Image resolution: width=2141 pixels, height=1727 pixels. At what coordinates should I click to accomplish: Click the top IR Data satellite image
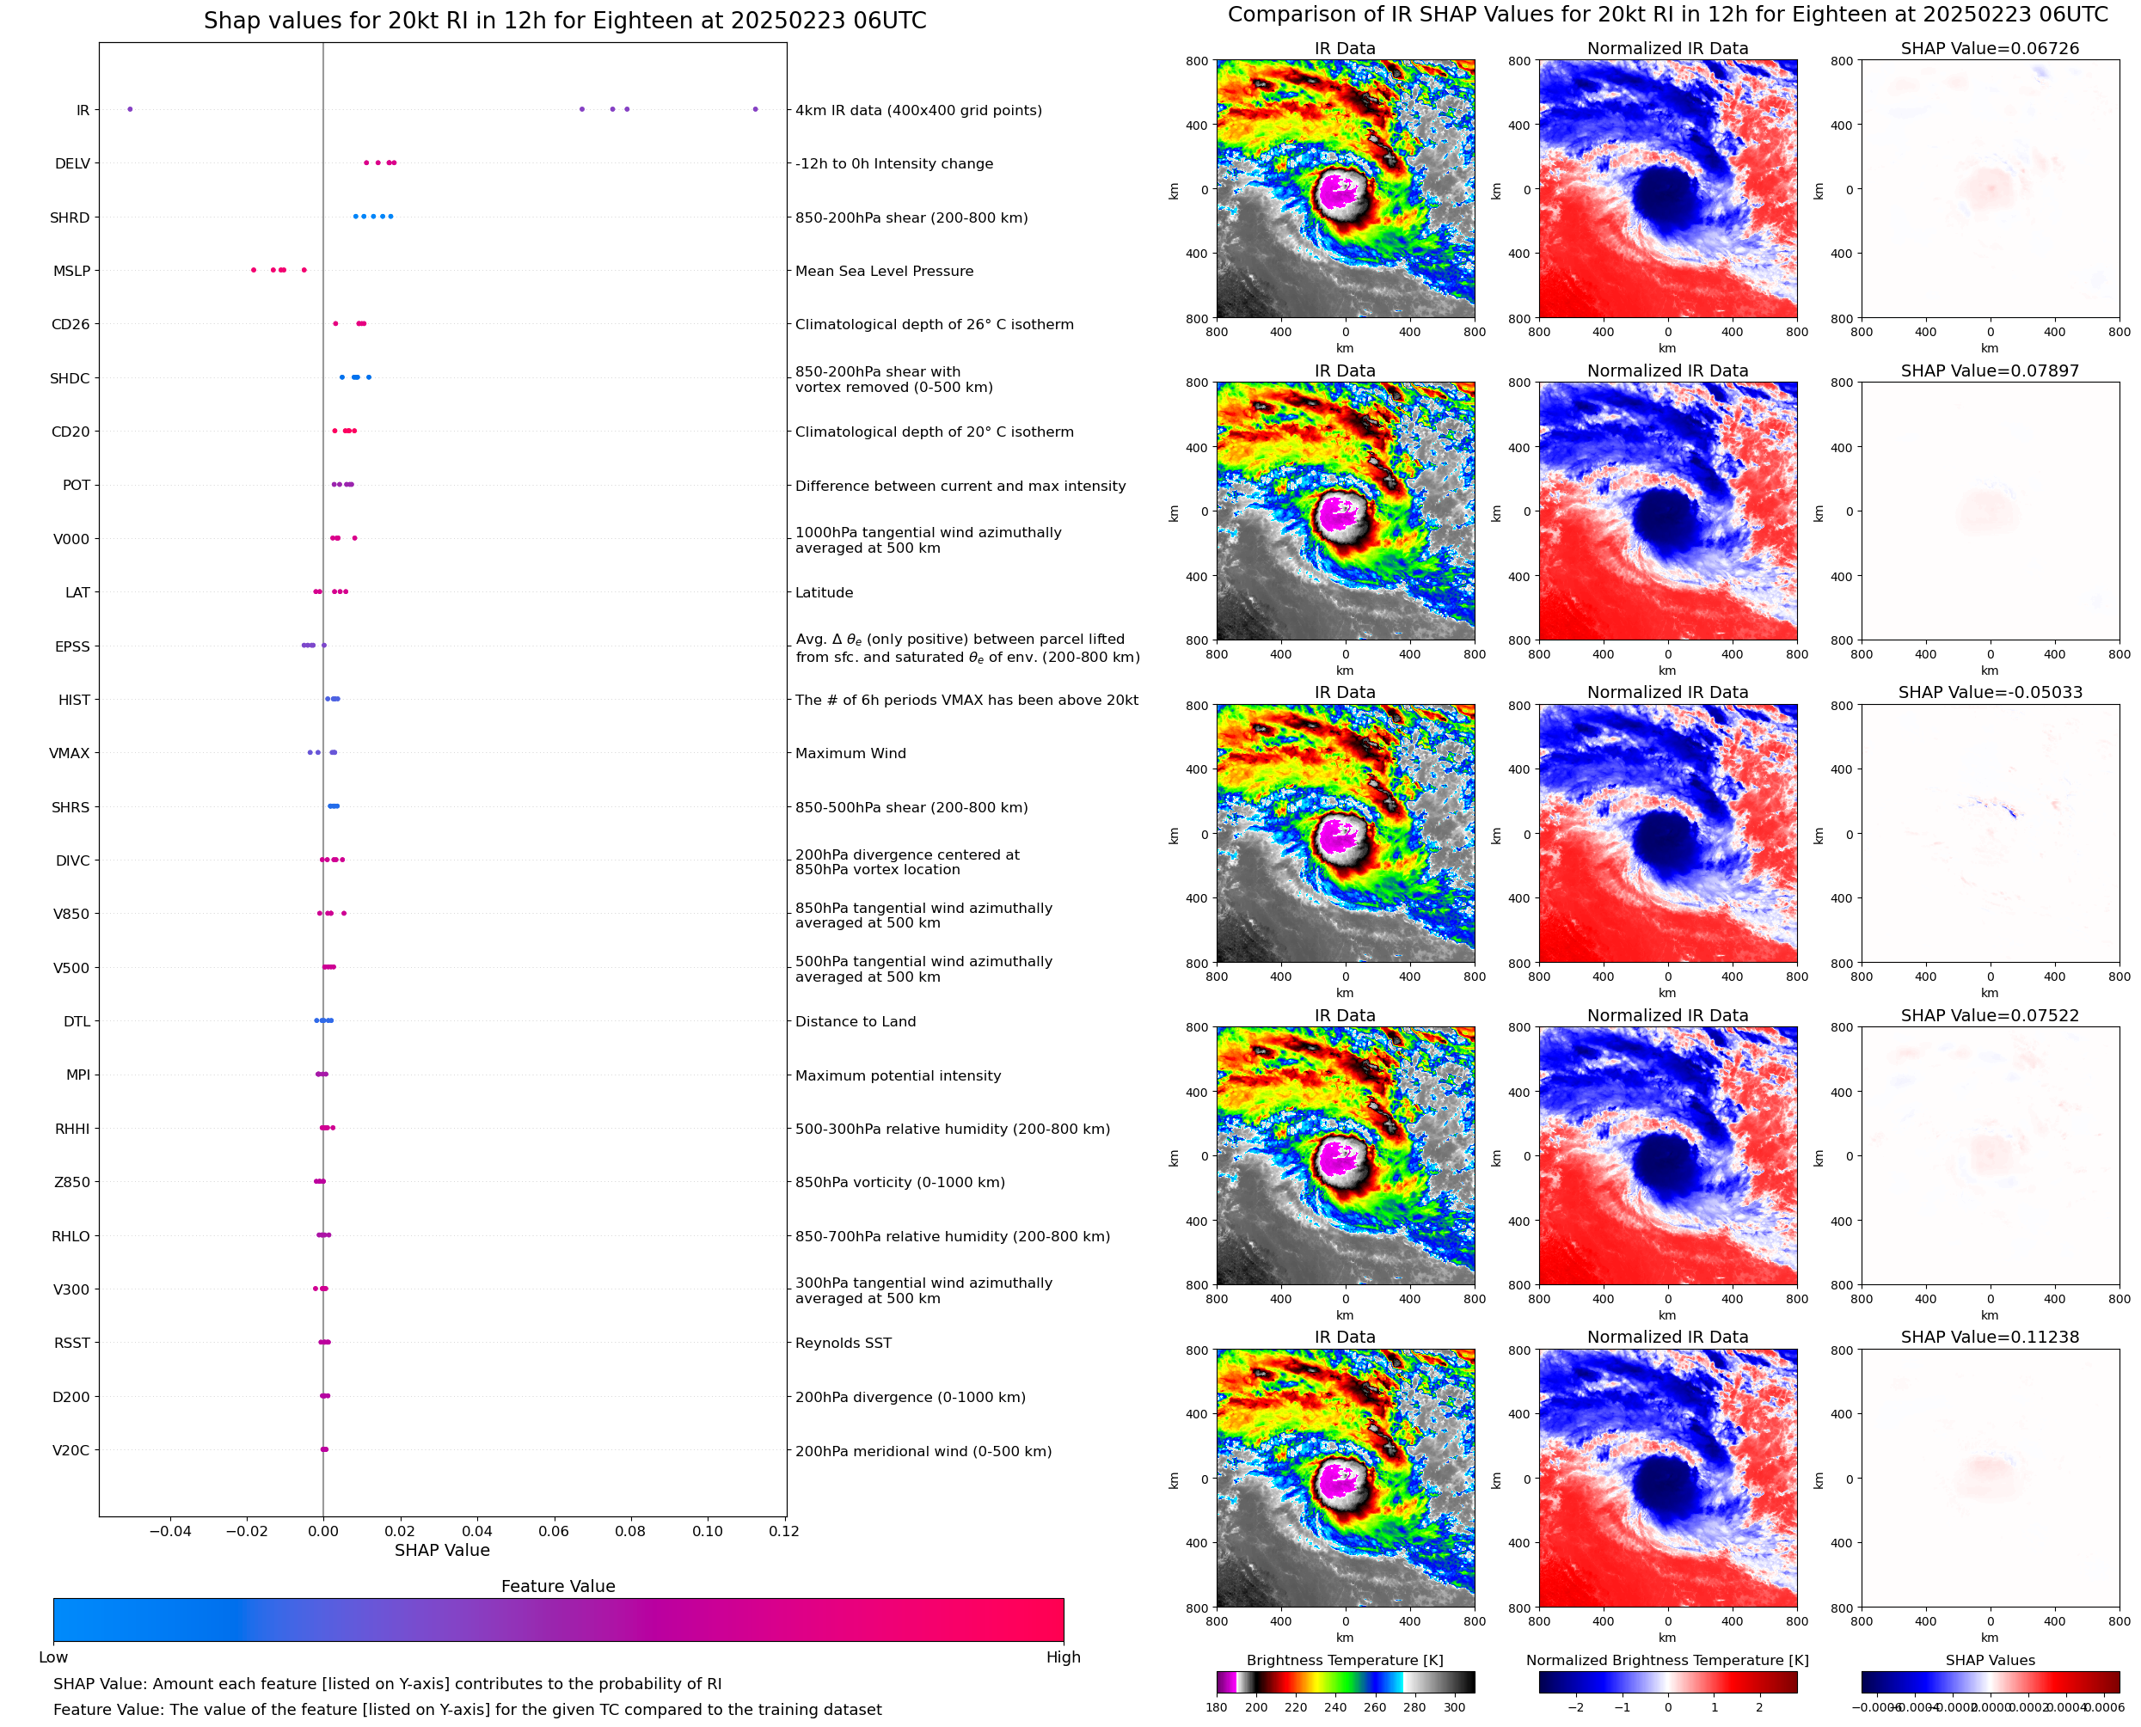pyautogui.click(x=1345, y=189)
